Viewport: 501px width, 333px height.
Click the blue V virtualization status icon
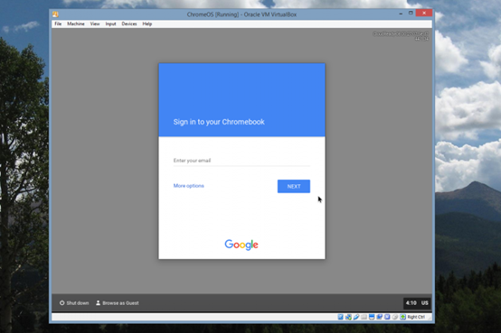pos(387,317)
